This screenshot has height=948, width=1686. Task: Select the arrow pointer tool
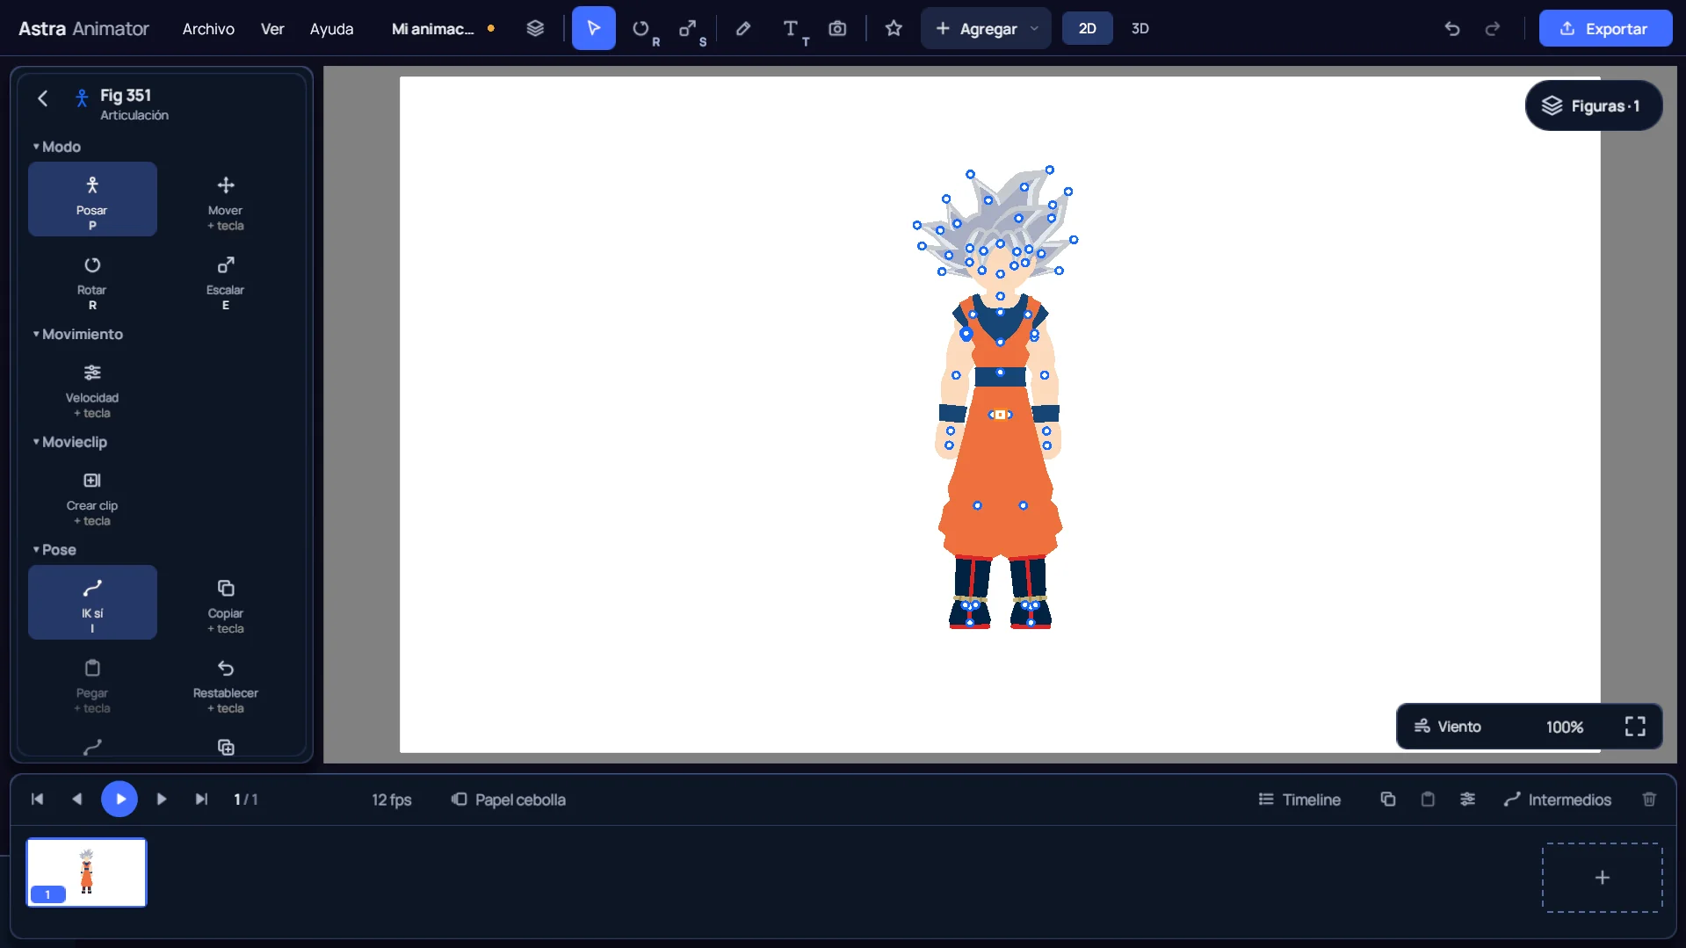(x=593, y=28)
